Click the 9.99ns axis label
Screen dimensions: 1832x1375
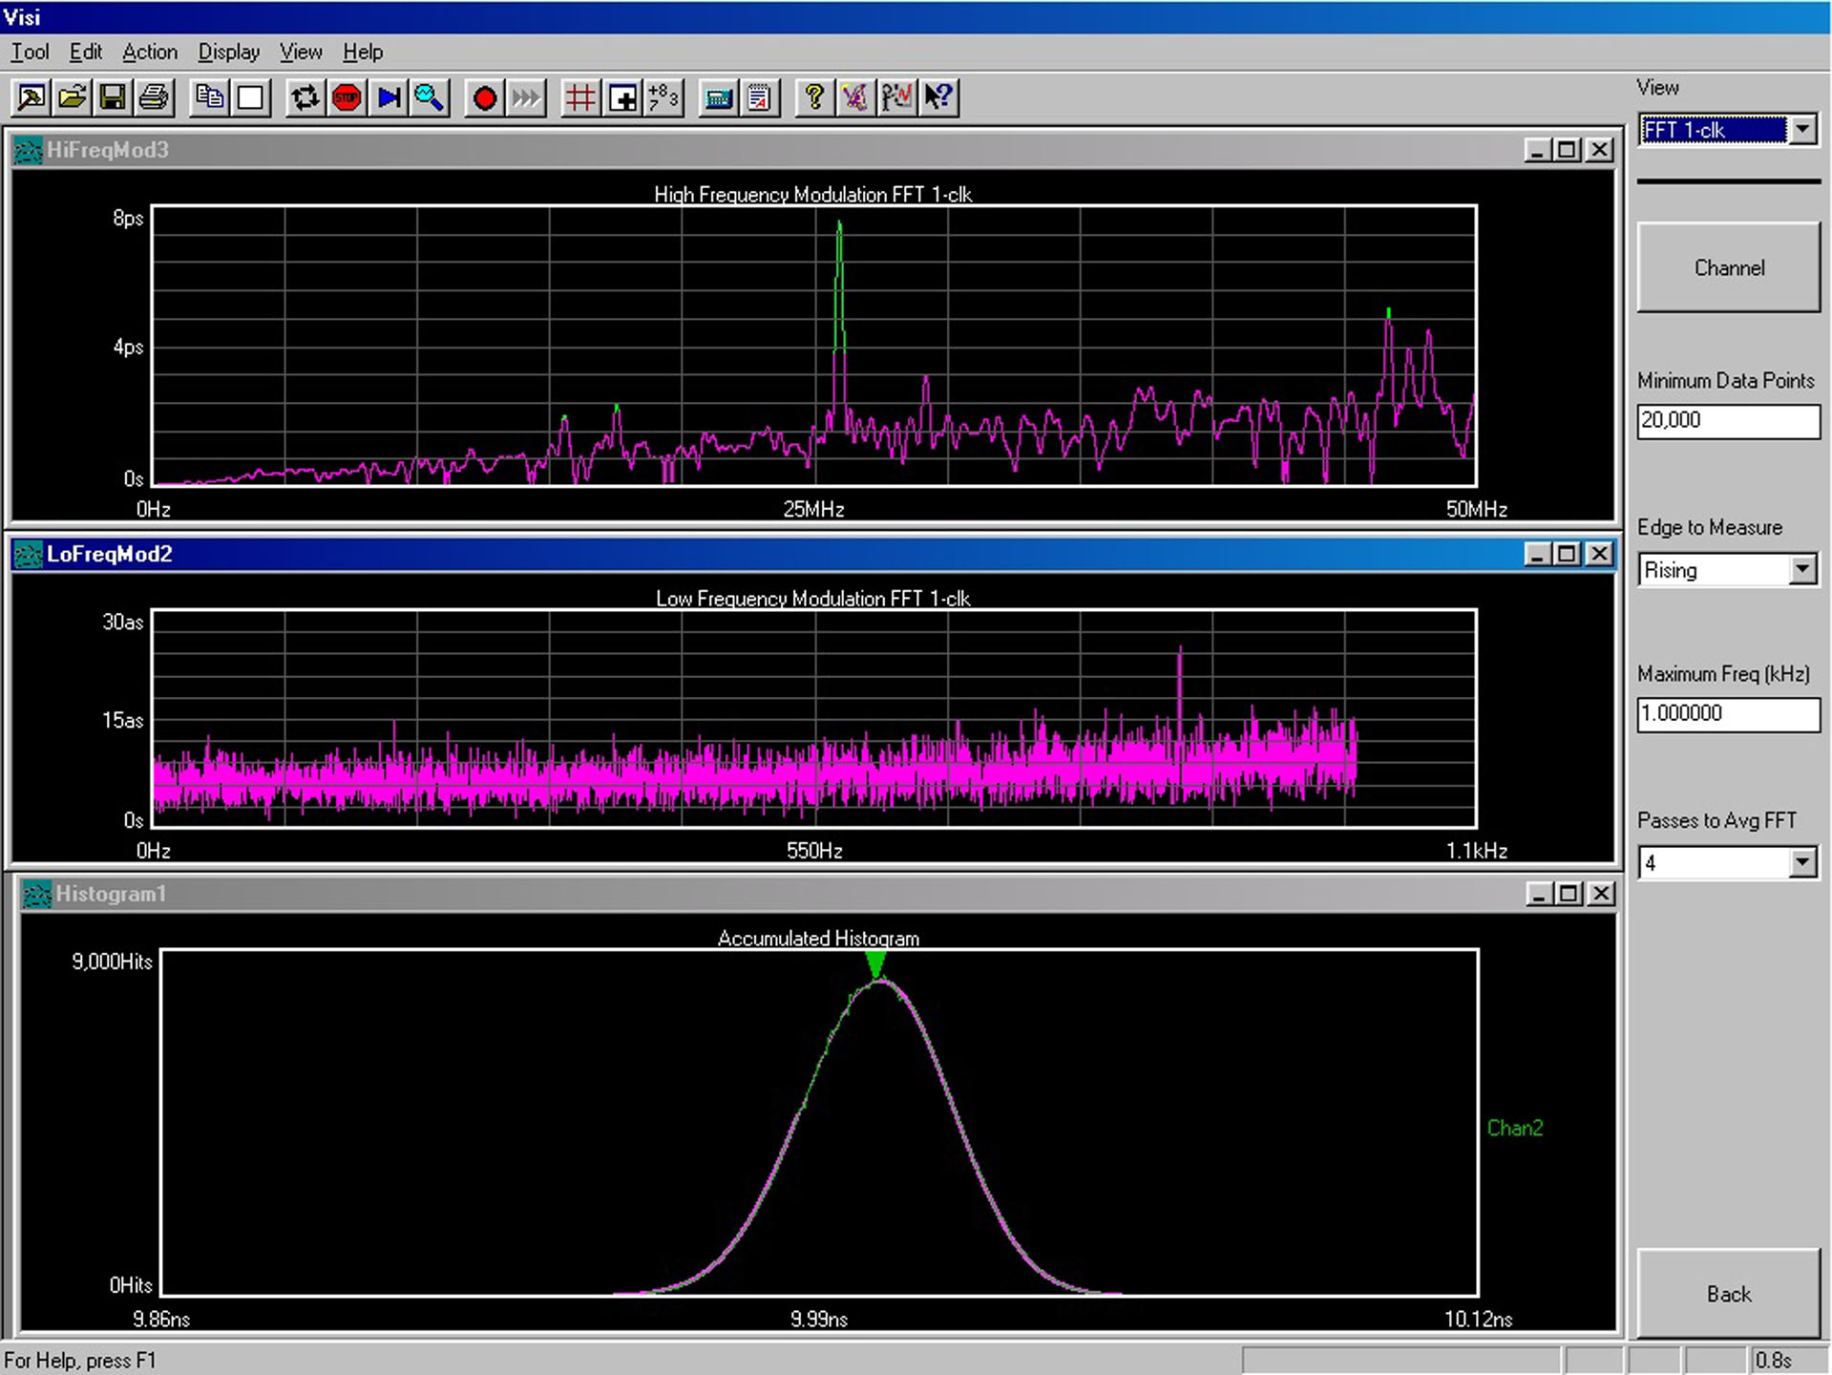819,1320
